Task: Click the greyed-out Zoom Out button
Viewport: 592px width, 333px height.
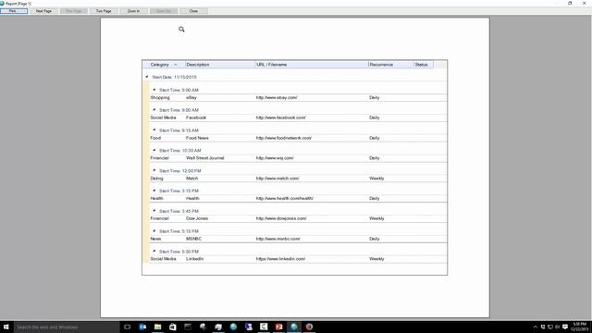Action: click(x=164, y=11)
